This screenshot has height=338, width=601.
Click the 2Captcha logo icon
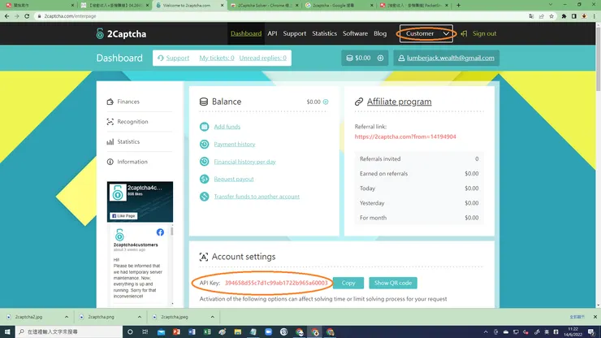[100, 34]
